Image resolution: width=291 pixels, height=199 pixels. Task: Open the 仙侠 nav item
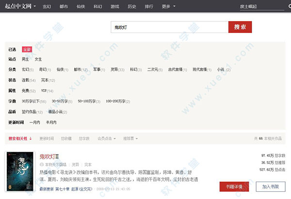[81, 6]
